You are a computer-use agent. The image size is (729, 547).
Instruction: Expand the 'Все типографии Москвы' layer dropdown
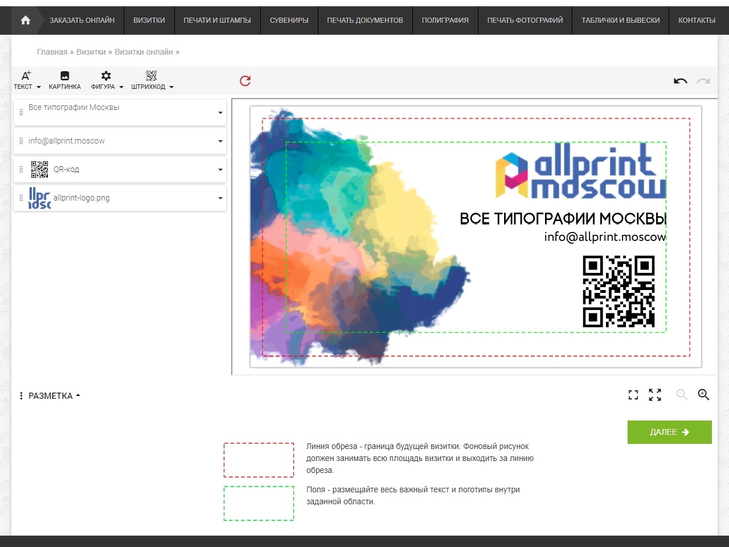(x=220, y=113)
